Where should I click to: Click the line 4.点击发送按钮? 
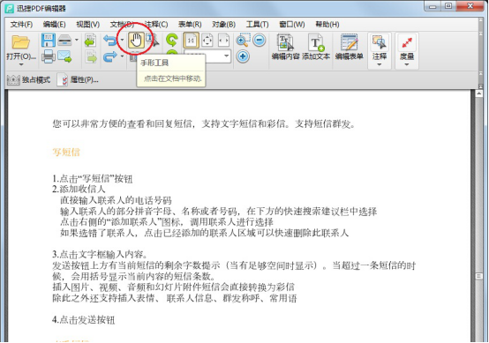84,320
